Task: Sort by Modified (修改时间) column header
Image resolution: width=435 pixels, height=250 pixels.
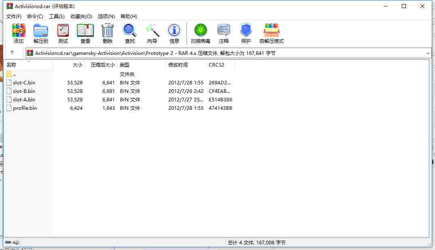Action: (x=186, y=65)
